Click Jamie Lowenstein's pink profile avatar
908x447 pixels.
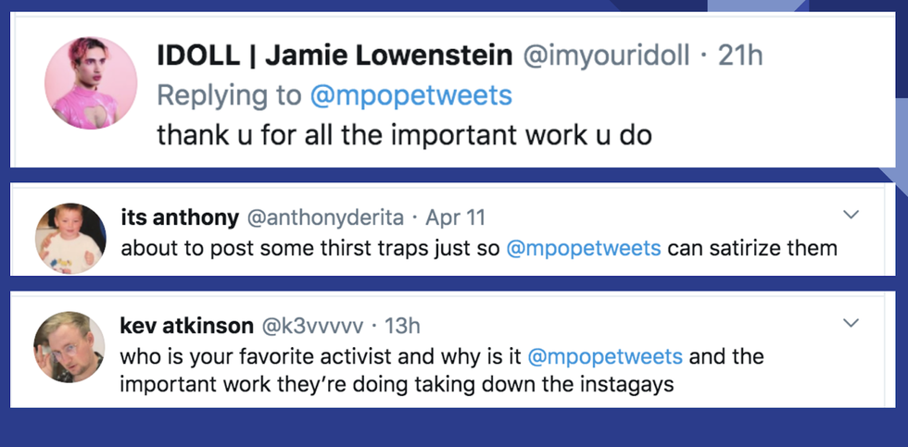tap(91, 83)
